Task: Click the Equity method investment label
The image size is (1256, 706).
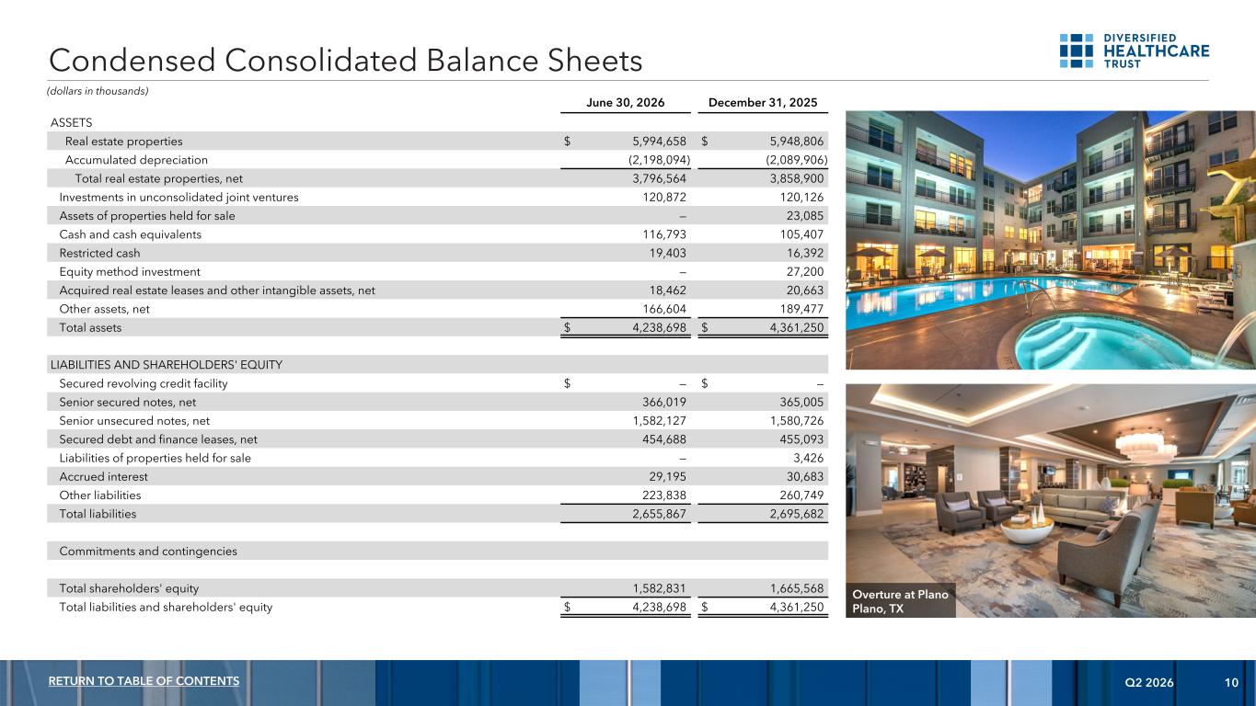Action: (x=130, y=271)
